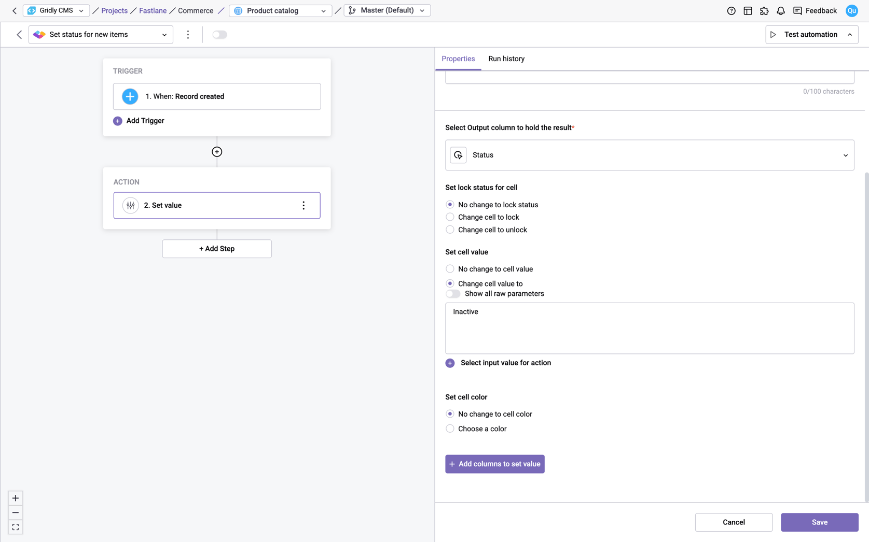Click the Feedback button
Viewport: 869px width, 542px height.
(x=815, y=11)
